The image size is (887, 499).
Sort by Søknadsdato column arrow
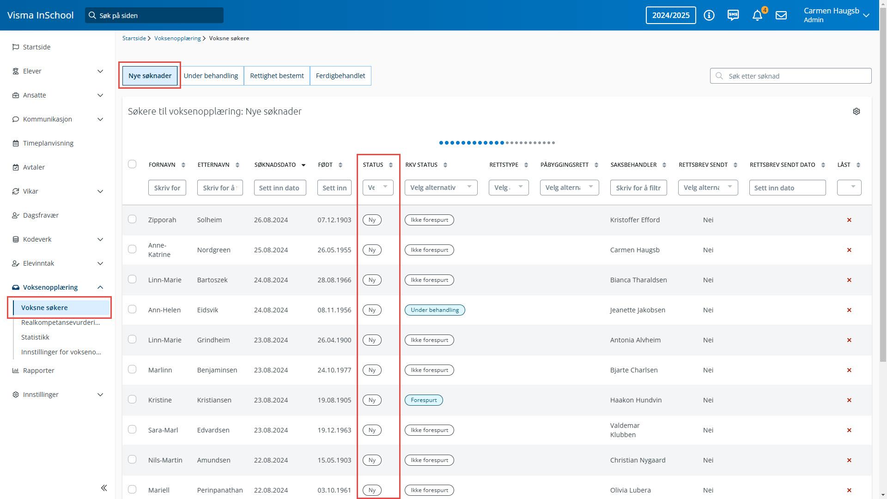(x=304, y=165)
